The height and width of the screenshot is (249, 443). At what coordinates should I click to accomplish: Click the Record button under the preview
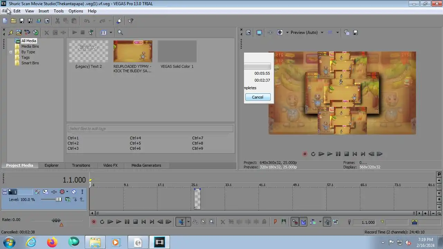point(305,154)
